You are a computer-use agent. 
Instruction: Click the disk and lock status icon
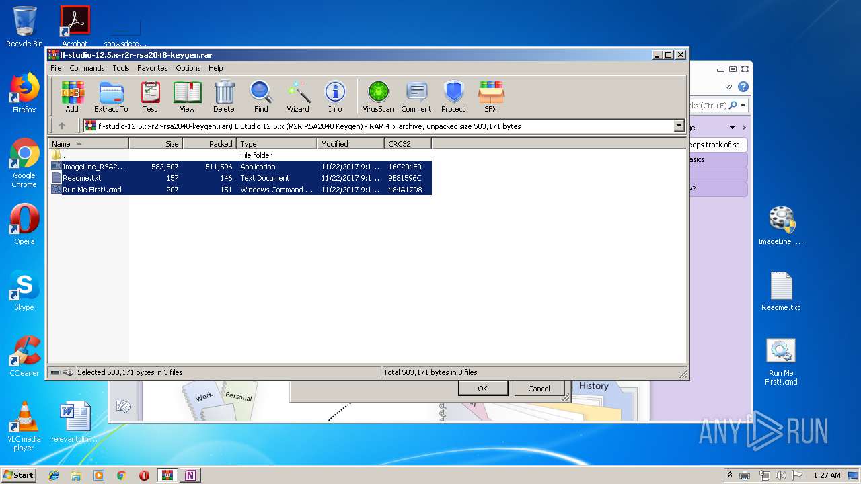tap(62, 372)
